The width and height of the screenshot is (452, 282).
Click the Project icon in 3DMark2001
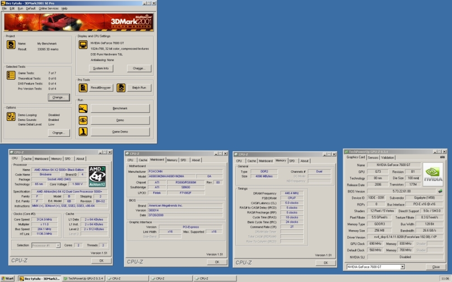(11, 45)
